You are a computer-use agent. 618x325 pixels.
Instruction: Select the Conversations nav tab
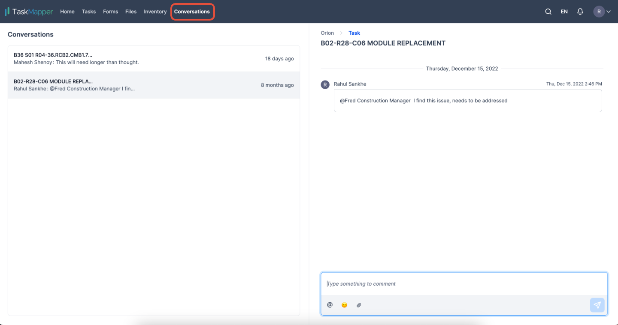pyautogui.click(x=192, y=12)
